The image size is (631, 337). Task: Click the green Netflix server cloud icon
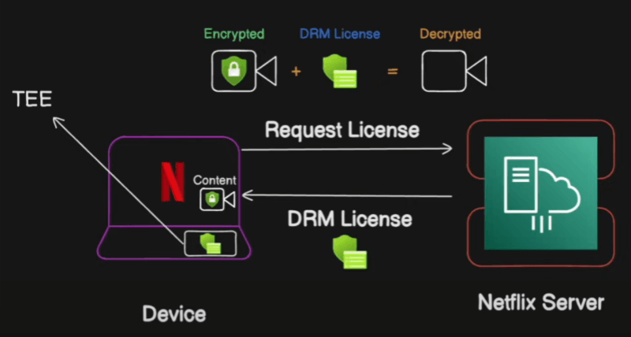(541, 193)
